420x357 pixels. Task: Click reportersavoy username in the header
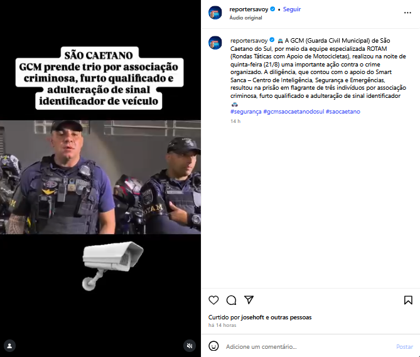coord(249,9)
